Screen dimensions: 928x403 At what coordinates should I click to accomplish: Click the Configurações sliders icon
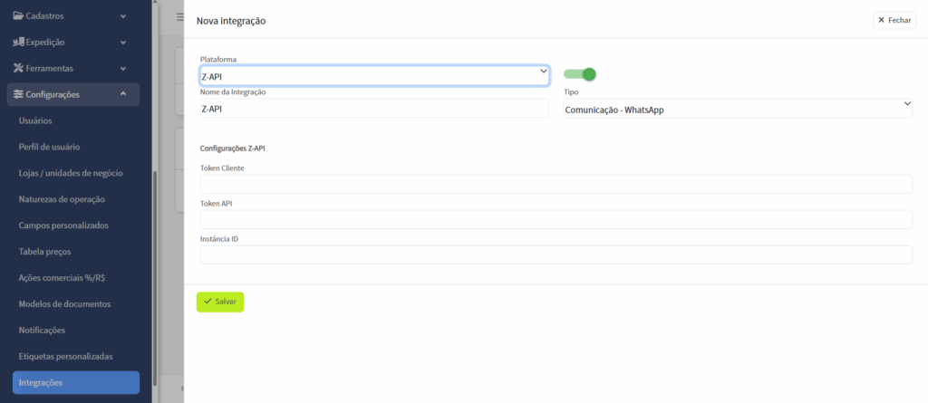(x=18, y=94)
